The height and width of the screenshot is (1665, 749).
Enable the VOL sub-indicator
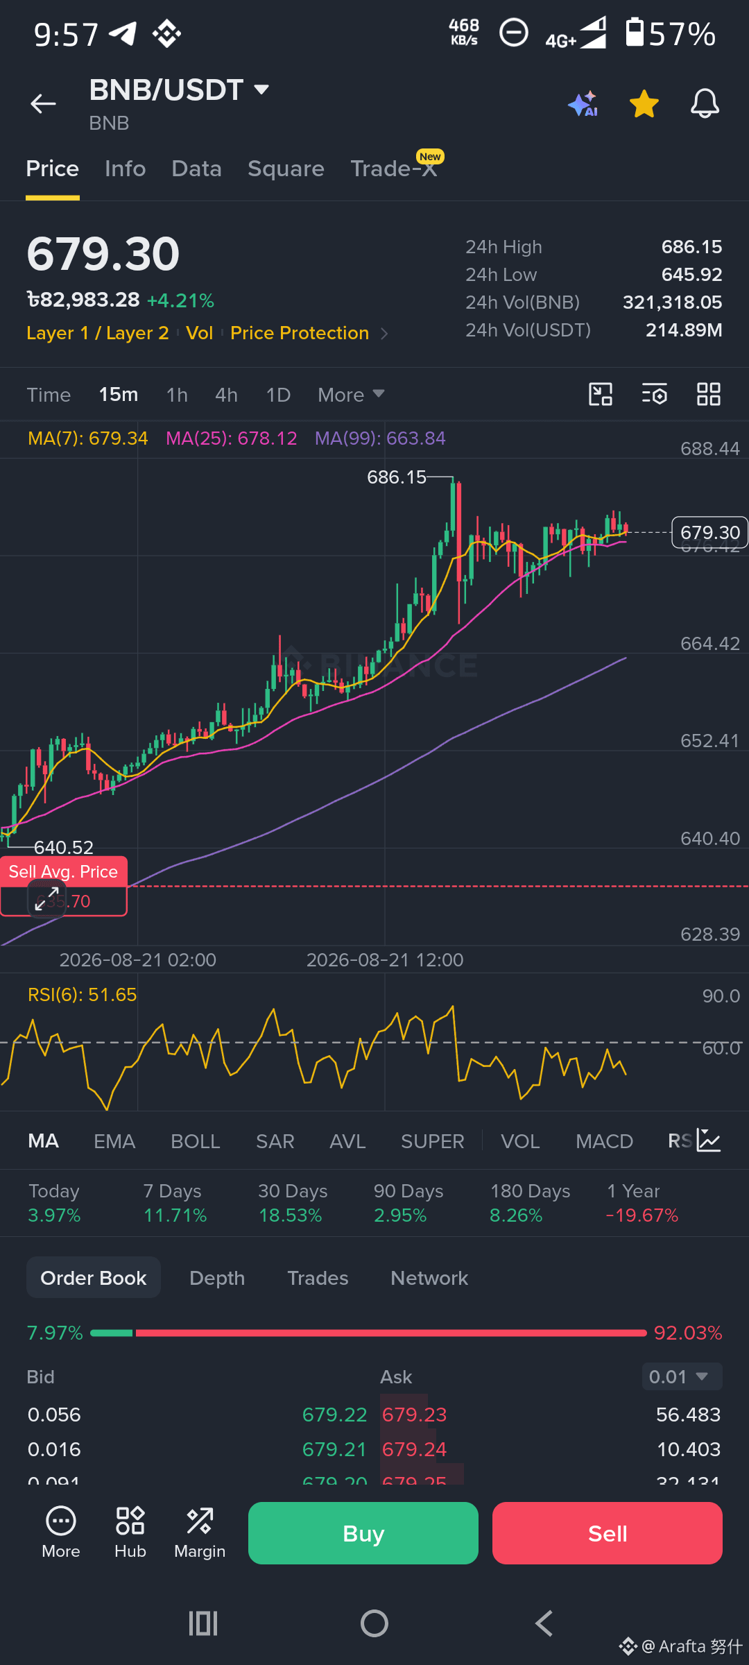click(520, 1141)
